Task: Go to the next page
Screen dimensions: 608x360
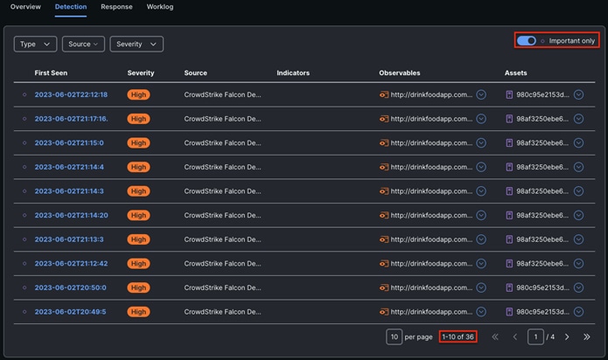Action: [x=567, y=336]
